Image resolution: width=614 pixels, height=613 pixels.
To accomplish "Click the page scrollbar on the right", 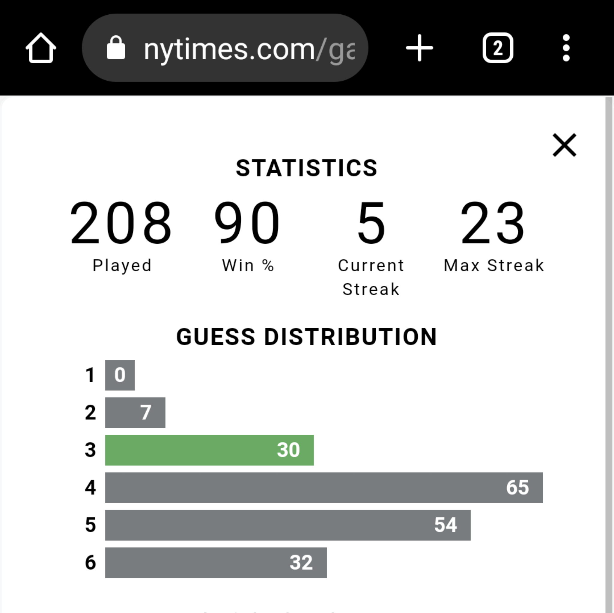I will click(609, 355).
